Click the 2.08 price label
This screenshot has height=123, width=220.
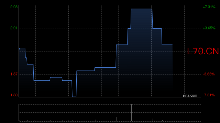(x=14, y=7)
